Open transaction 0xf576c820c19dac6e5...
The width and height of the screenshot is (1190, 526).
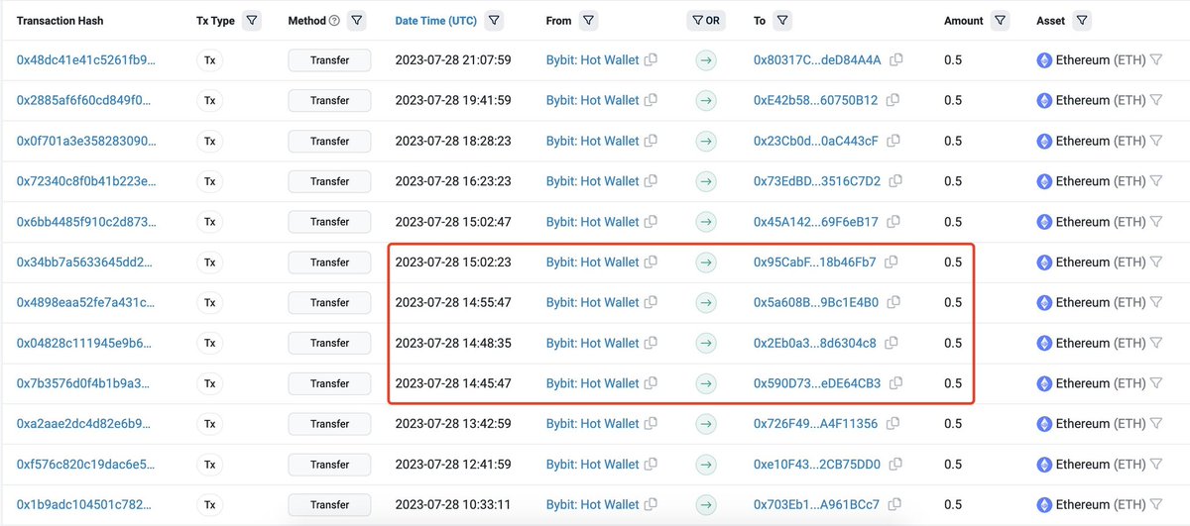click(x=85, y=464)
